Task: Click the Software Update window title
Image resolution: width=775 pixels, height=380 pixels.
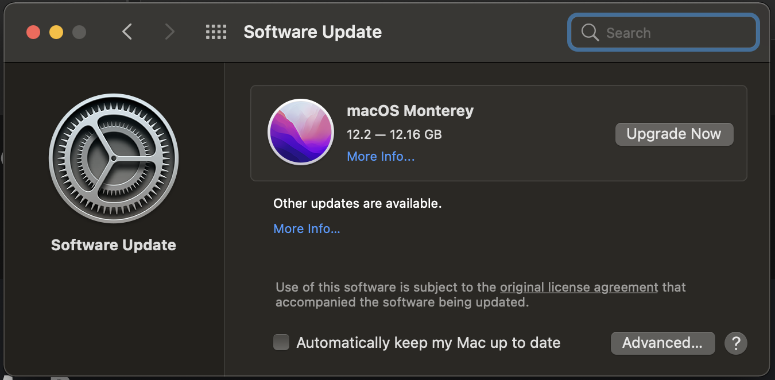Action: pos(312,32)
